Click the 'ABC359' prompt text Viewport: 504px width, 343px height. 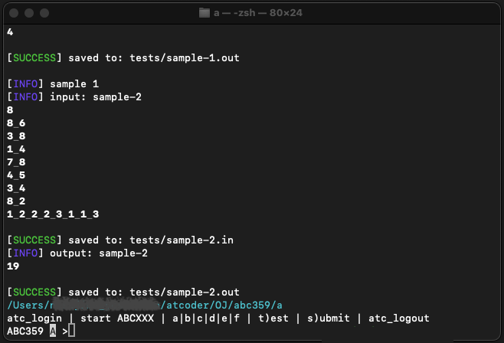25,331
